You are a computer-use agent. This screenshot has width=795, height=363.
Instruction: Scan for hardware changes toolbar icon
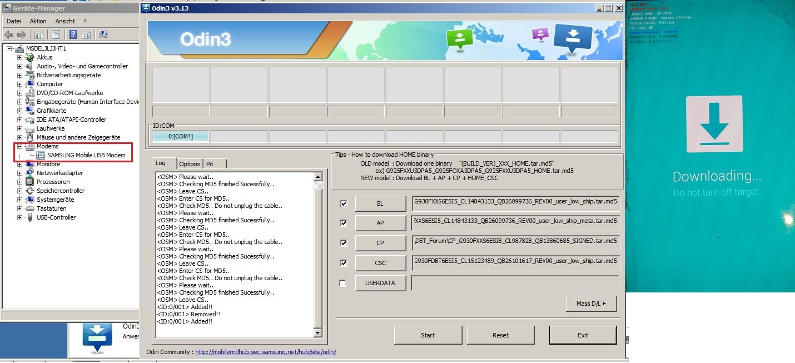(103, 34)
